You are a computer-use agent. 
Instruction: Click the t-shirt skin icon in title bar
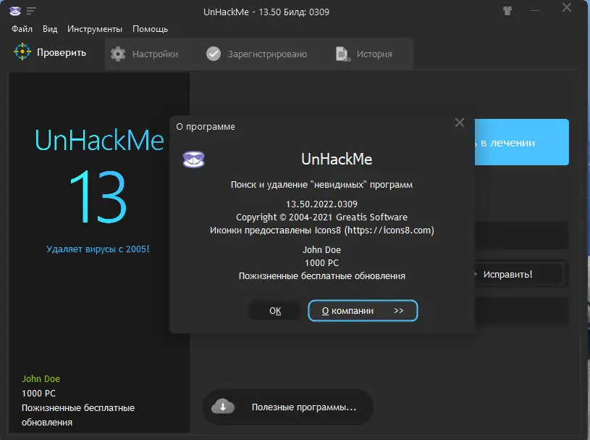pyautogui.click(x=507, y=11)
